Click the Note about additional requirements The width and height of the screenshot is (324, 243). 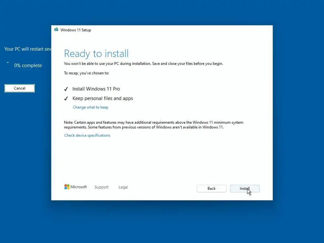(x=153, y=125)
